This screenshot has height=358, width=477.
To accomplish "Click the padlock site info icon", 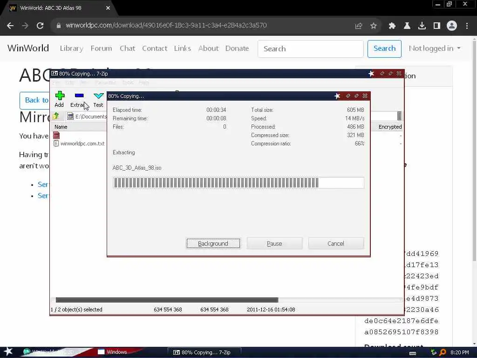I will (58, 26).
